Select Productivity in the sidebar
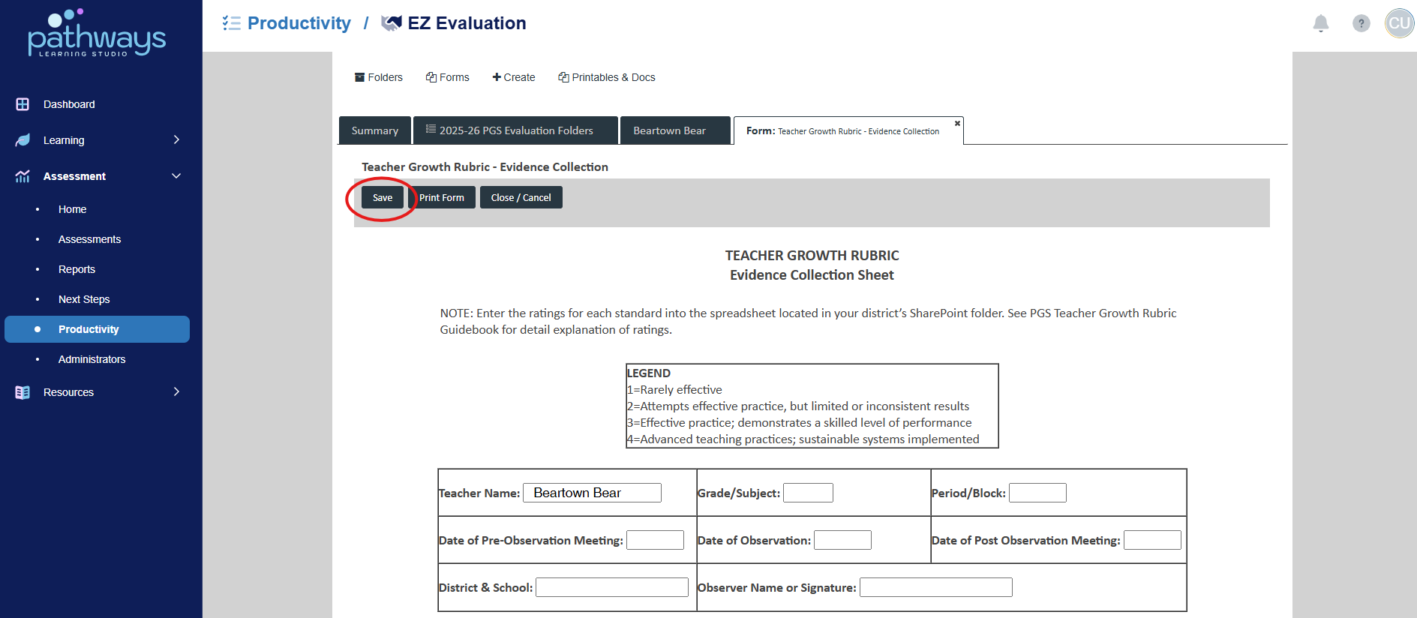This screenshot has height=618, width=1417. click(x=97, y=329)
